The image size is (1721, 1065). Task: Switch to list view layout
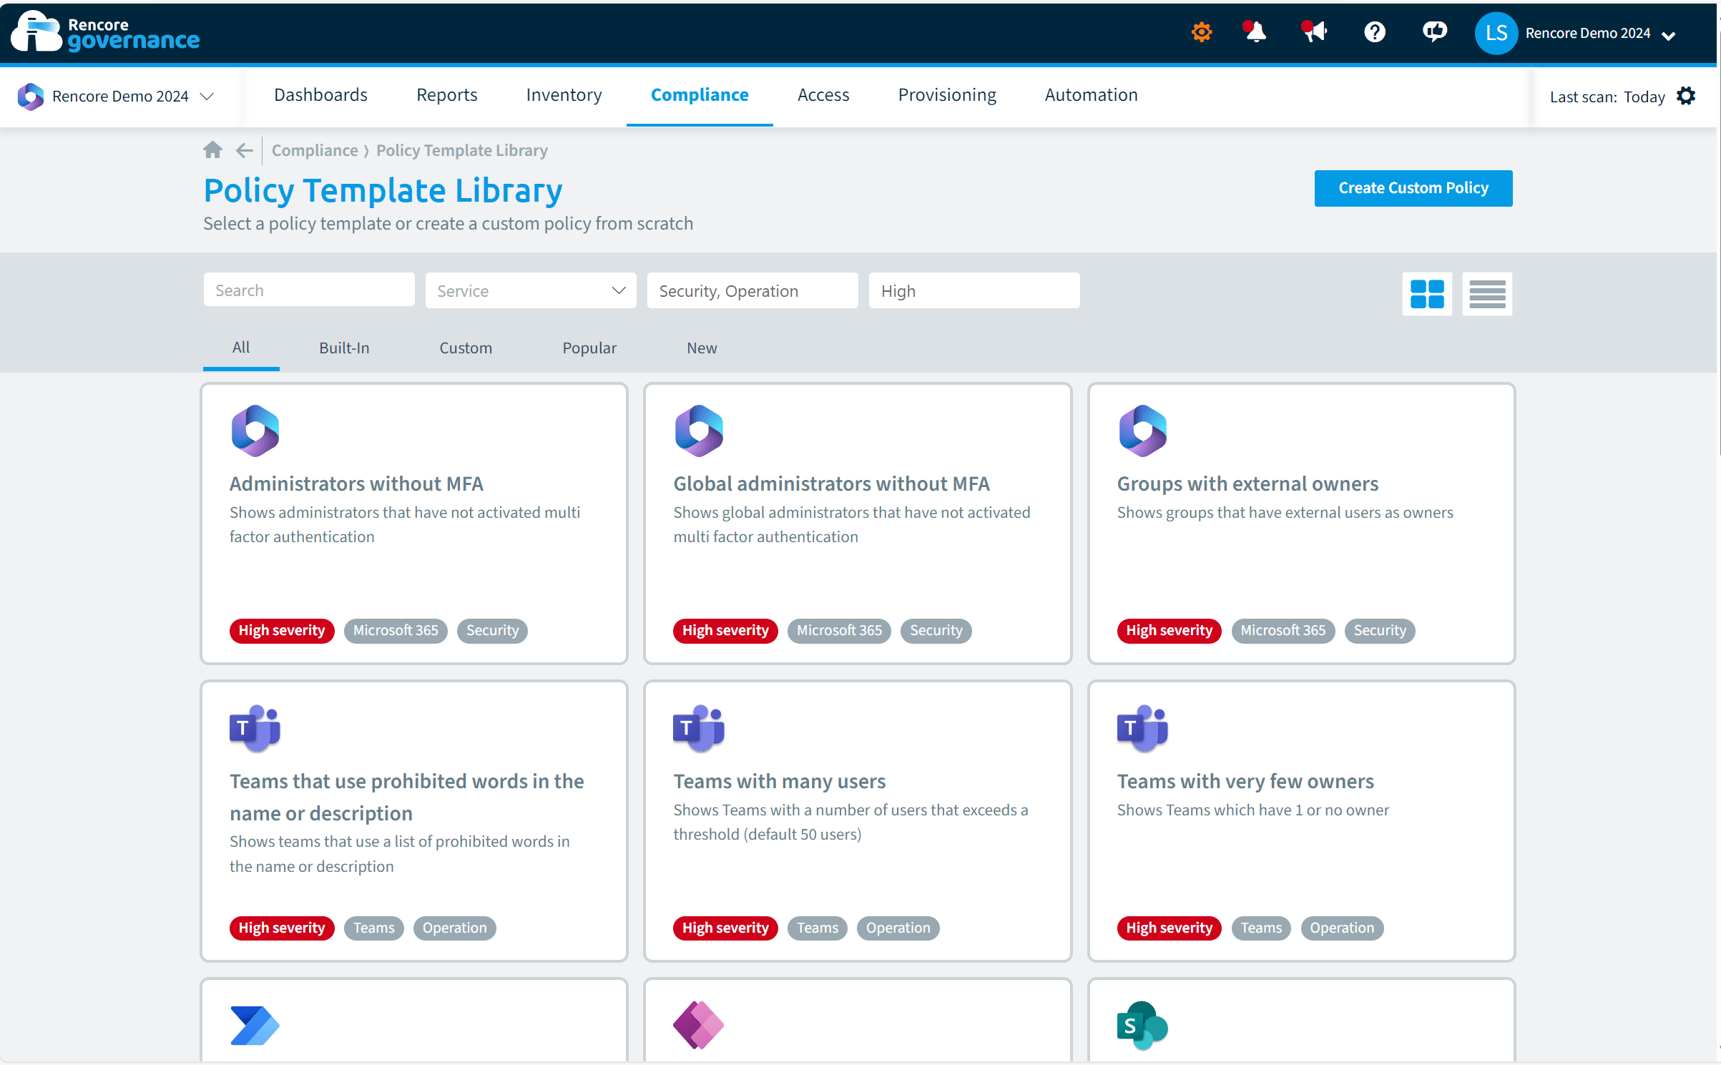tap(1487, 293)
